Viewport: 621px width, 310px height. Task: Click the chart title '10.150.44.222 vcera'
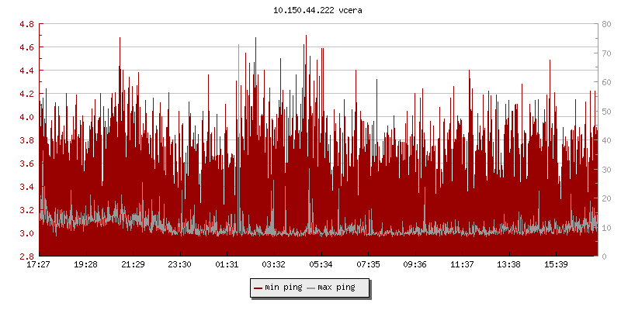pyautogui.click(x=310, y=11)
